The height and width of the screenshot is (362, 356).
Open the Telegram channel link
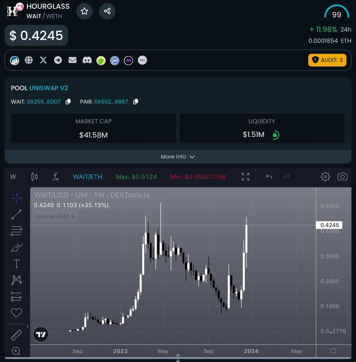click(x=58, y=60)
